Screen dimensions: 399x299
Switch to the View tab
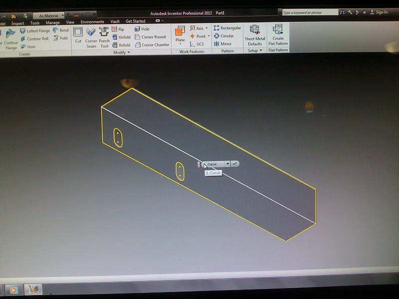point(70,22)
